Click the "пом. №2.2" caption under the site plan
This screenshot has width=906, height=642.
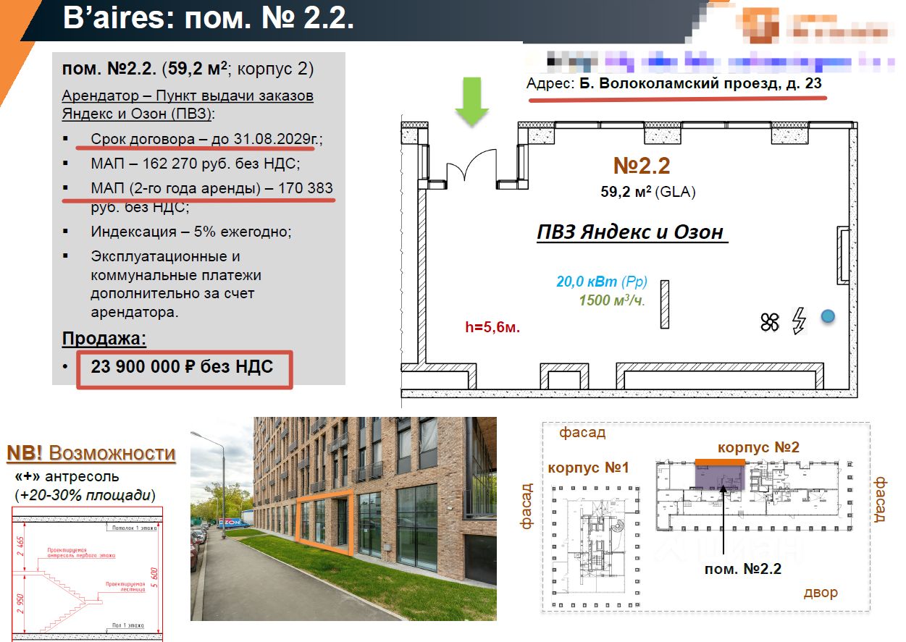coord(743,569)
